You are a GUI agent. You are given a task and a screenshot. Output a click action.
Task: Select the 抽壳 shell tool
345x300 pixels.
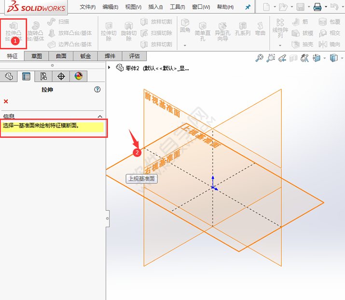point(303,44)
